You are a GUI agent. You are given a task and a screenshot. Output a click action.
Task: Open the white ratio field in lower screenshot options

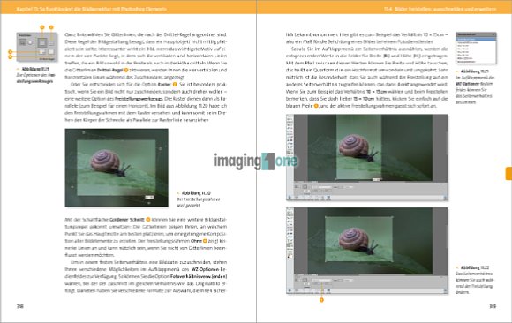325,280
